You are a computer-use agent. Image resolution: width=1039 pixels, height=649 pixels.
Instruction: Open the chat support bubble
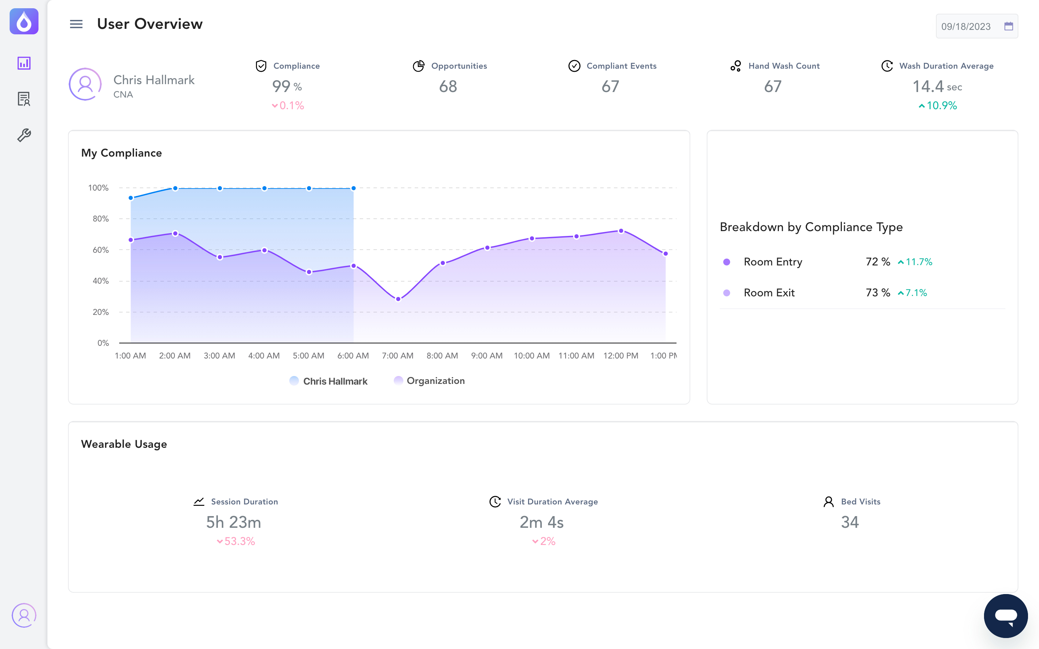click(x=1006, y=616)
